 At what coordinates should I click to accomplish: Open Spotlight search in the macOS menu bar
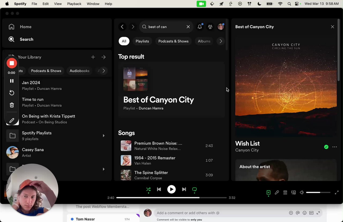point(289,4)
